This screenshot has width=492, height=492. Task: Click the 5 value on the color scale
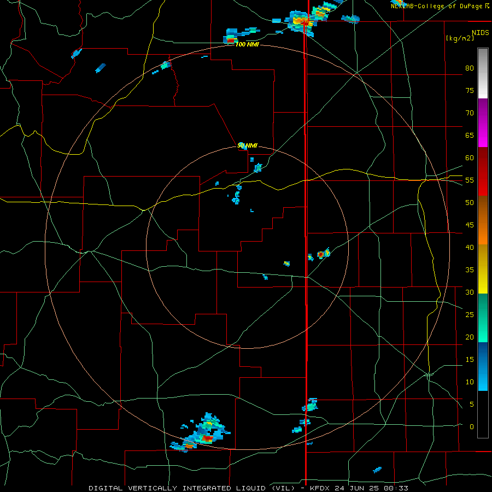(472, 404)
